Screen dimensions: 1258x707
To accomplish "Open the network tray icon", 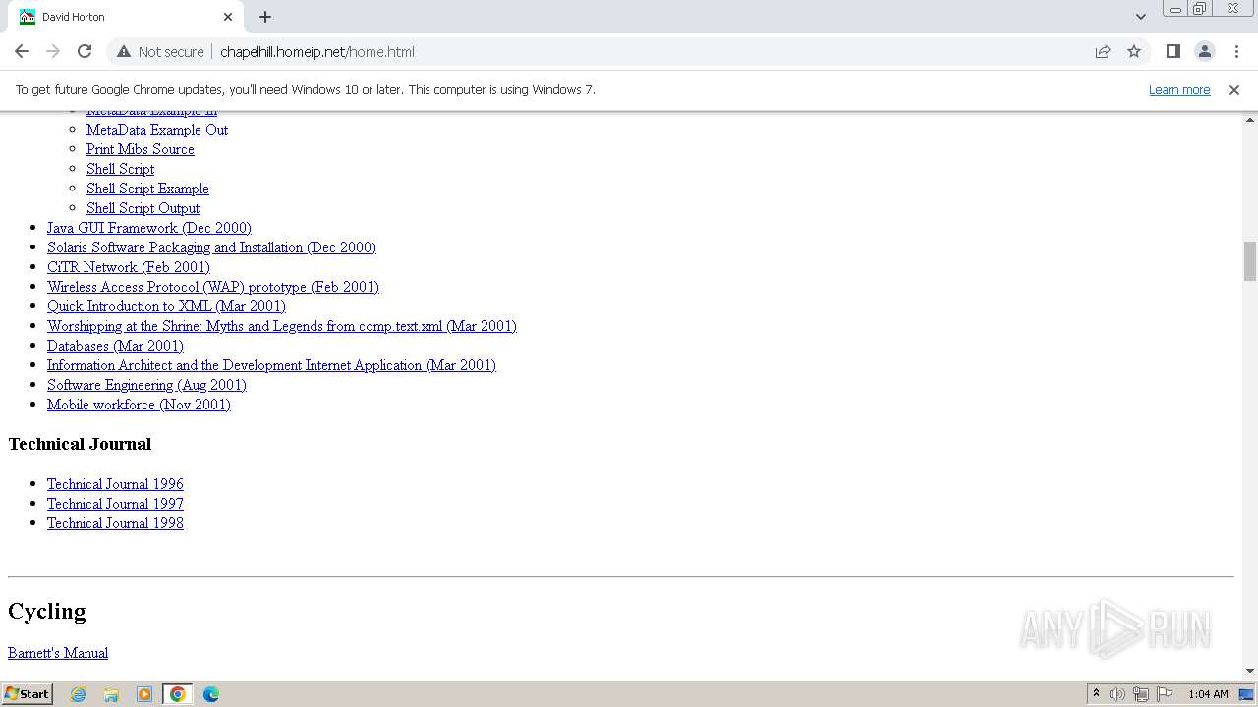I will [1141, 694].
